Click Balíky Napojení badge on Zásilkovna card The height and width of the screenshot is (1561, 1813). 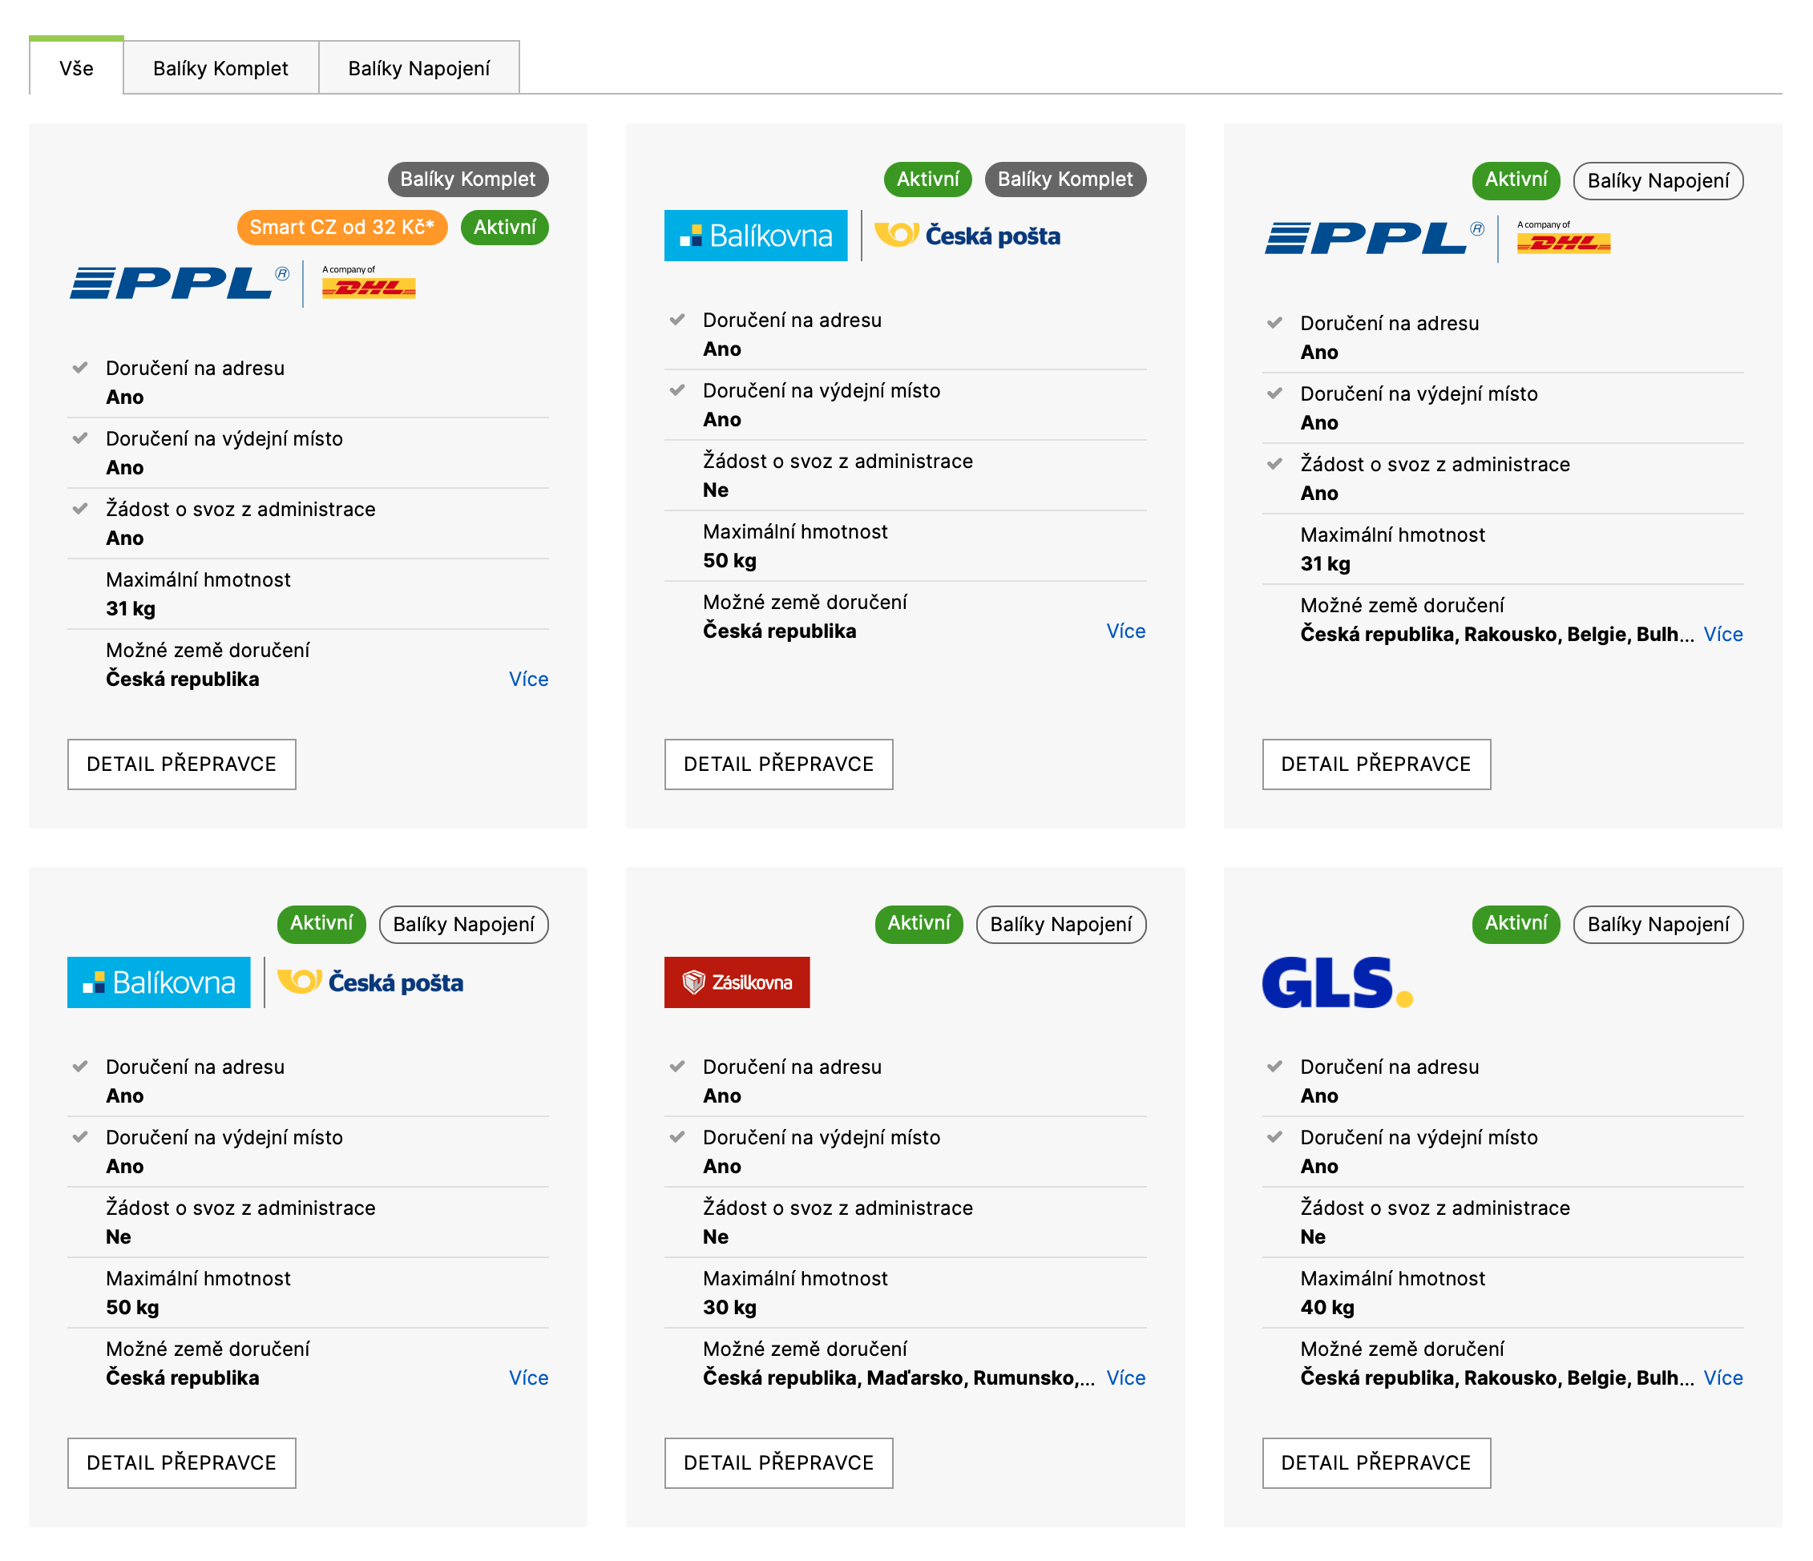1060,924
